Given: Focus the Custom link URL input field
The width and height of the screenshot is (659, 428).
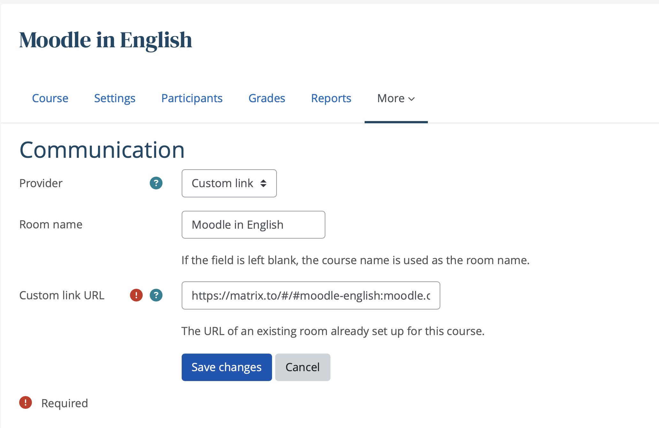Looking at the screenshot, I should tap(311, 295).
